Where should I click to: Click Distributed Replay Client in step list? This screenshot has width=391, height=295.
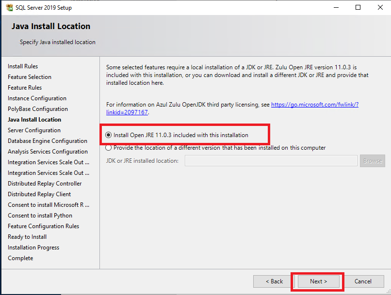pos(39,194)
